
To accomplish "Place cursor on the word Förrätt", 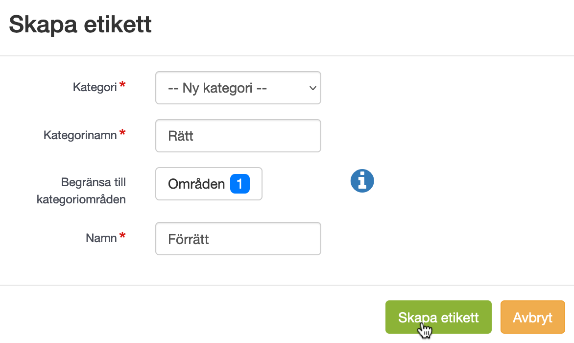I will (189, 239).
